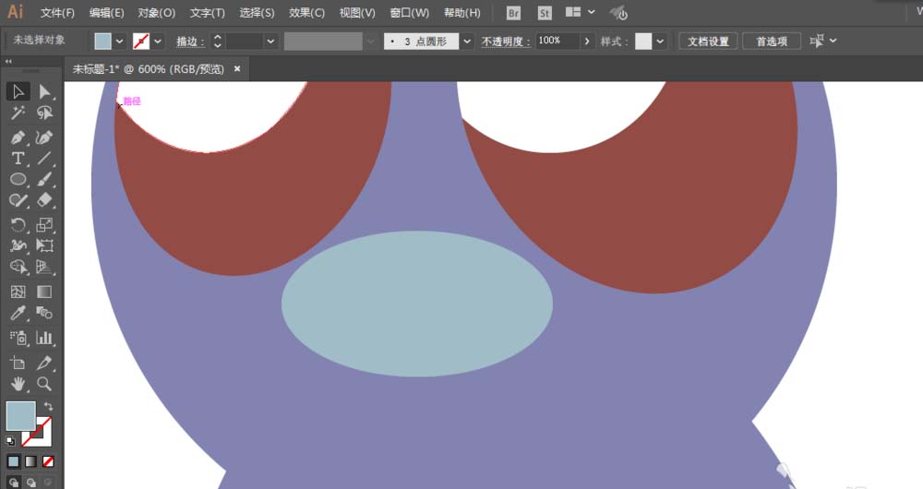
Task: Select the Pen tool
Action: 18,137
